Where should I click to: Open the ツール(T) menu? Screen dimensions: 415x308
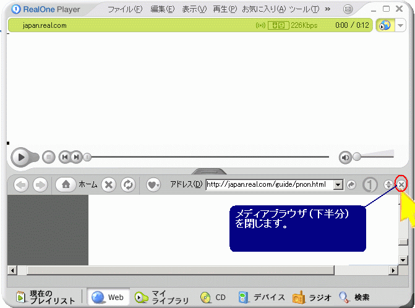pyautogui.click(x=304, y=9)
